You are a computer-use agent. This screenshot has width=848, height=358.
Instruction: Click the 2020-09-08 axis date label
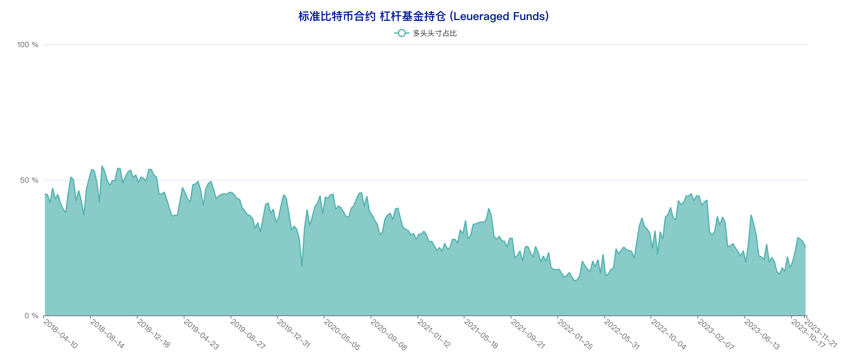tap(389, 335)
